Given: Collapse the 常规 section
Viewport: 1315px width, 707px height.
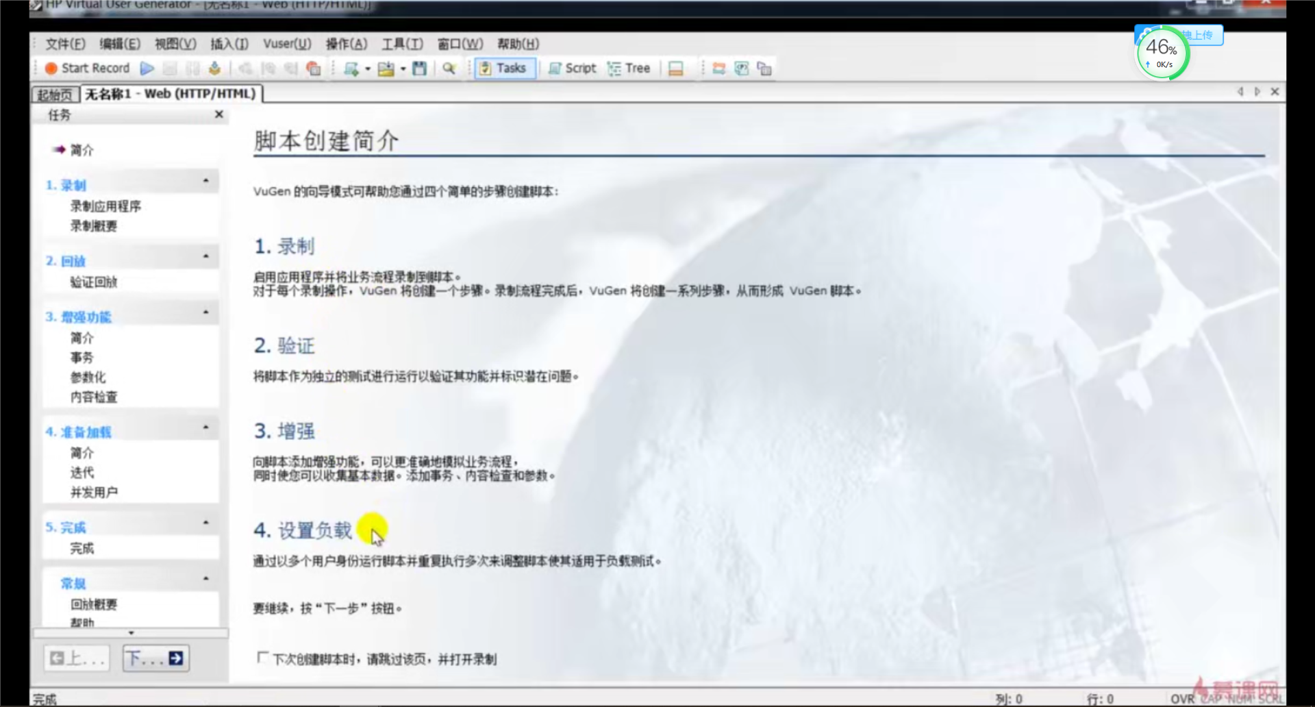Looking at the screenshot, I should [205, 579].
